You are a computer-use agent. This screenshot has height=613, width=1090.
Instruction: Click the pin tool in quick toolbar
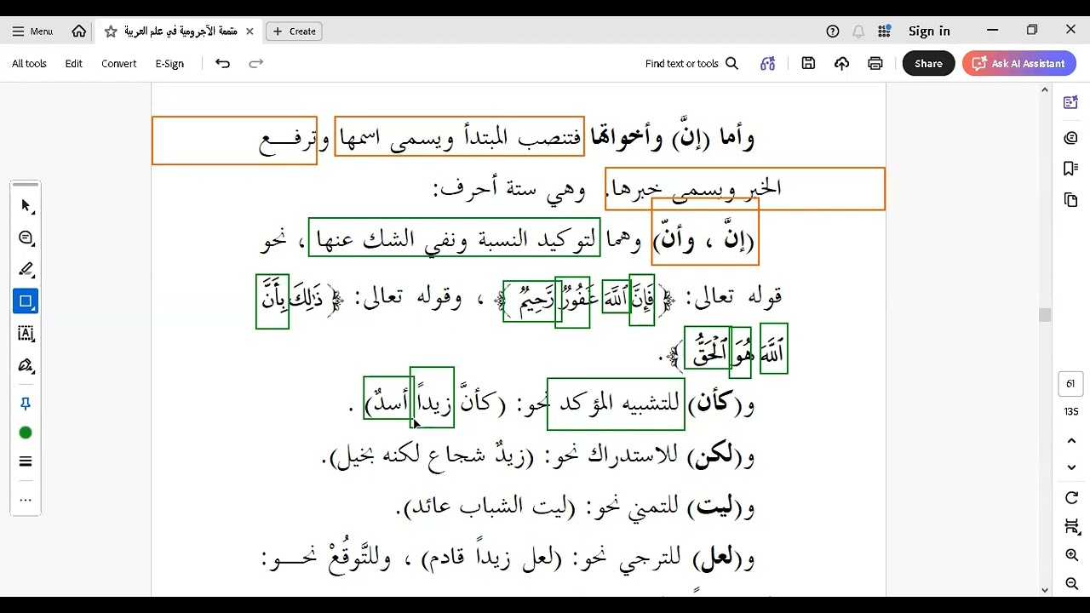[26, 404]
